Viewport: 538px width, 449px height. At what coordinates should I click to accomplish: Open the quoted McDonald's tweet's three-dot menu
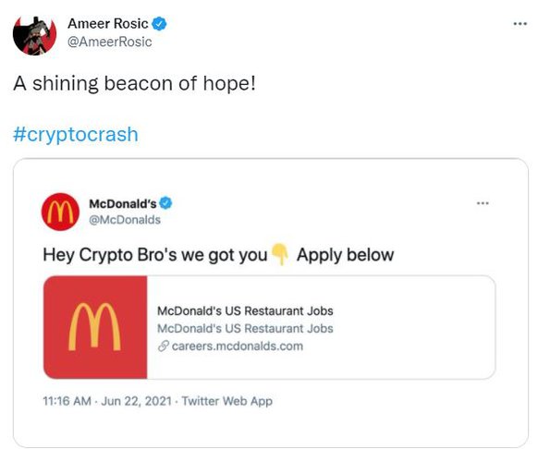pyautogui.click(x=483, y=203)
